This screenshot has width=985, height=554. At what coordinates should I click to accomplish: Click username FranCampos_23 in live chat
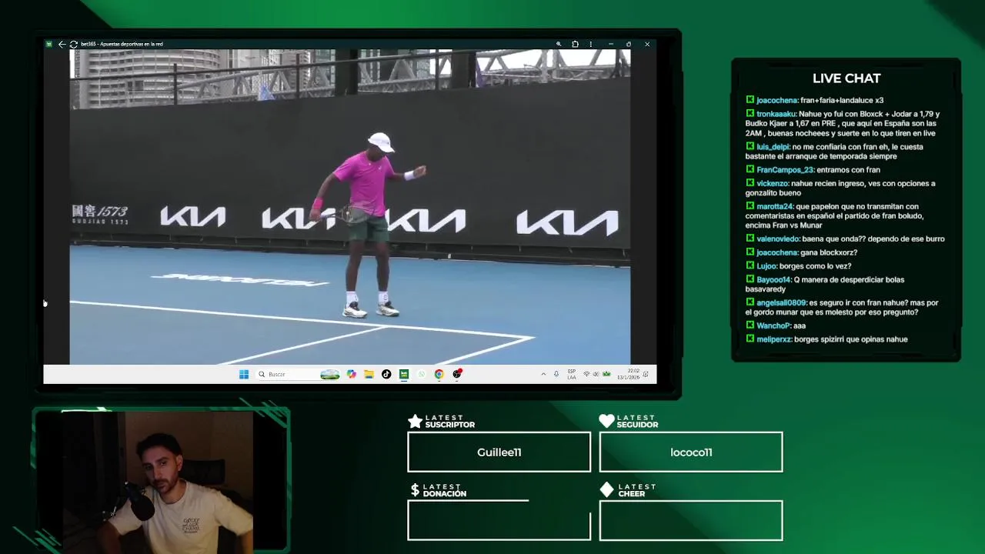click(x=785, y=170)
